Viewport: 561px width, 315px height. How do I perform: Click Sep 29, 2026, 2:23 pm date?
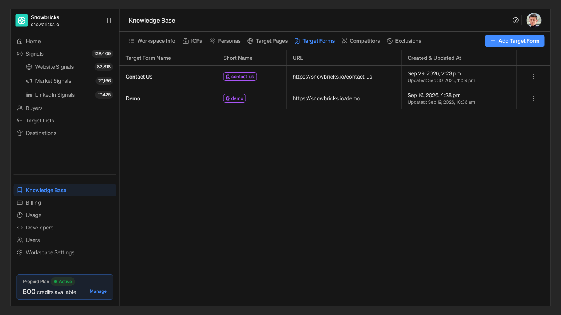[x=434, y=73]
